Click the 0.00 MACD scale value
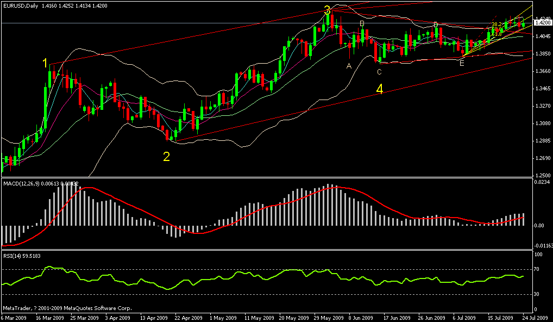 (541, 226)
